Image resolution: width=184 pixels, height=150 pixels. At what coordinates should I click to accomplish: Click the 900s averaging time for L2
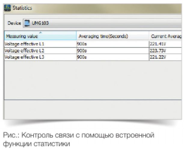[82, 50]
